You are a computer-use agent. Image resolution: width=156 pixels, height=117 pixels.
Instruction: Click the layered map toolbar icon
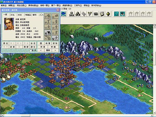point(63,14)
